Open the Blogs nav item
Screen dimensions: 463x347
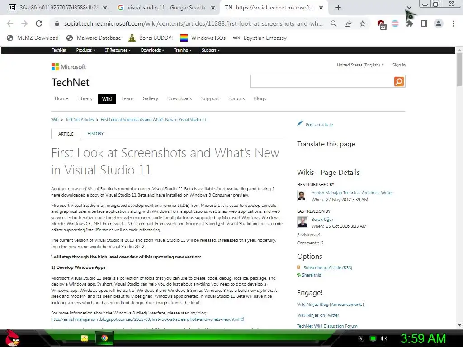click(260, 98)
